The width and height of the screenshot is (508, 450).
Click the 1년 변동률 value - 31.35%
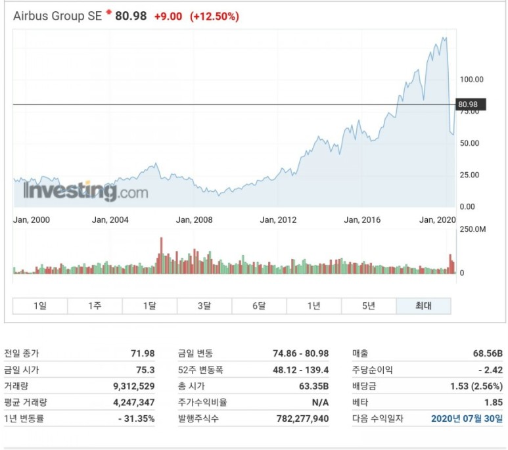pos(137,418)
